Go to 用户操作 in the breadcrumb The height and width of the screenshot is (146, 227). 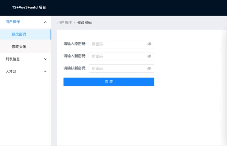(x=64, y=22)
